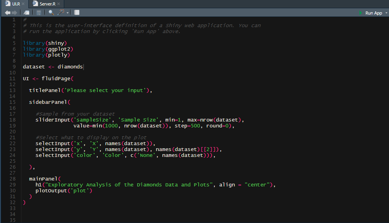The image size is (389, 223).
Task: Show document in new window
Action: [x=26, y=13]
